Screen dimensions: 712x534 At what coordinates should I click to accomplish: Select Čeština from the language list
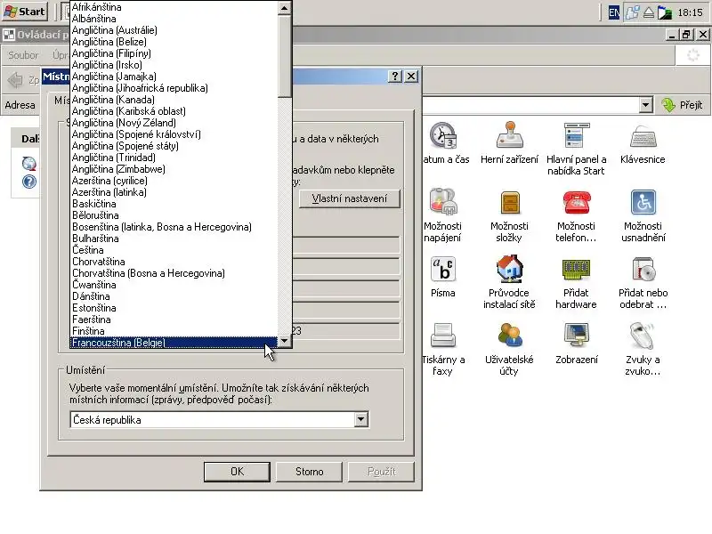[174, 250]
